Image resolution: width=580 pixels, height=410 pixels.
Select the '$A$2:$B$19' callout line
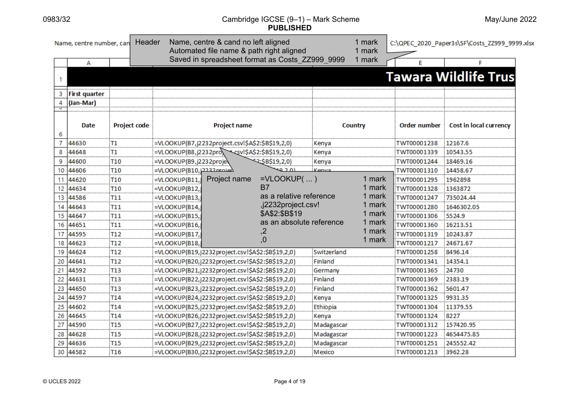(x=281, y=213)
